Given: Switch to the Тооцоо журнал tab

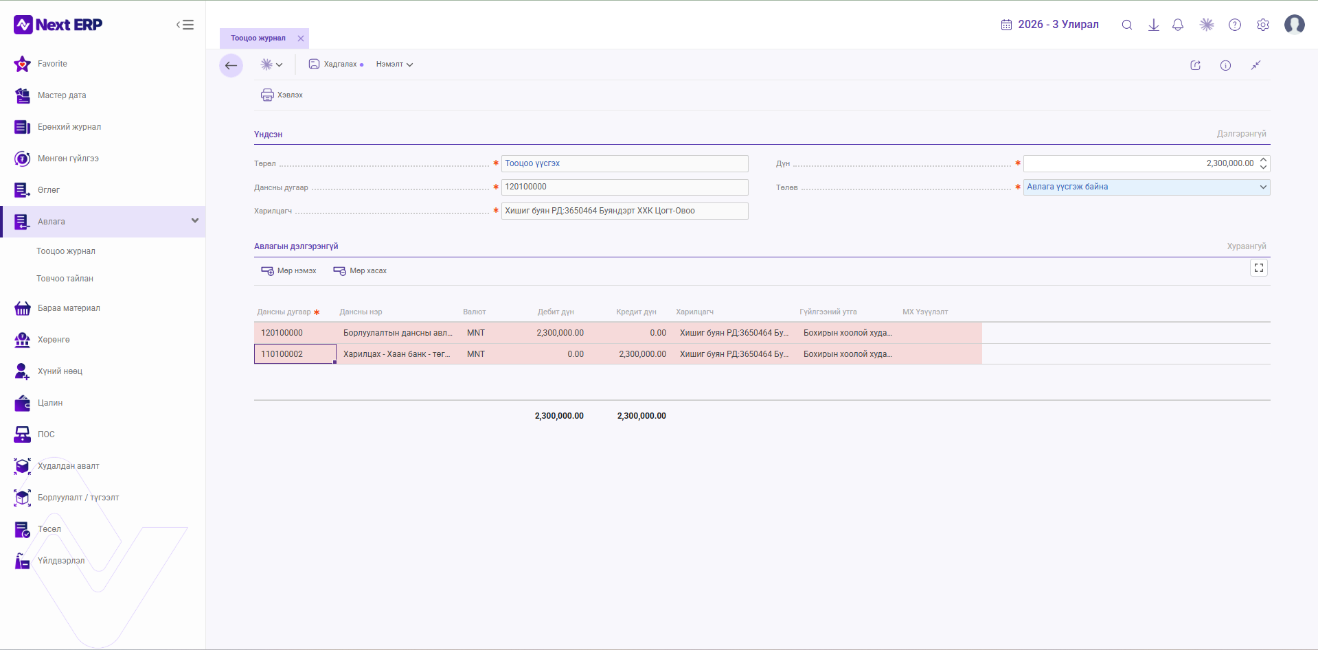Looking at the screenshot, I should [x=258, y=38].
